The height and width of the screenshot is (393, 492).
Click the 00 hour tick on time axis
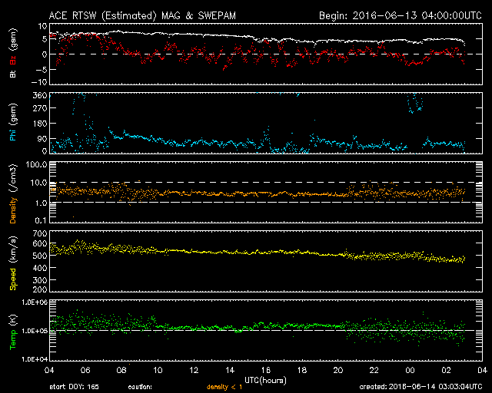tap(410, 371)
